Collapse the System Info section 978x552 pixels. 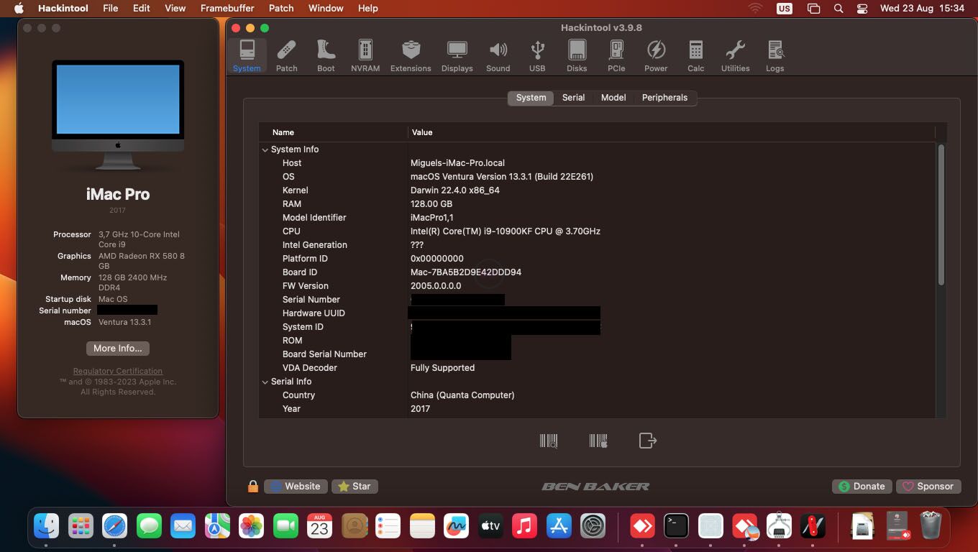coord(265,149)
